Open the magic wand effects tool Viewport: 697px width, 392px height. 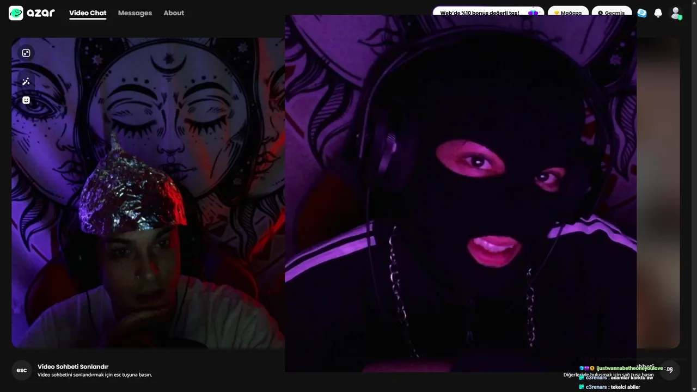pyautogui.click(x=26, y=82)
